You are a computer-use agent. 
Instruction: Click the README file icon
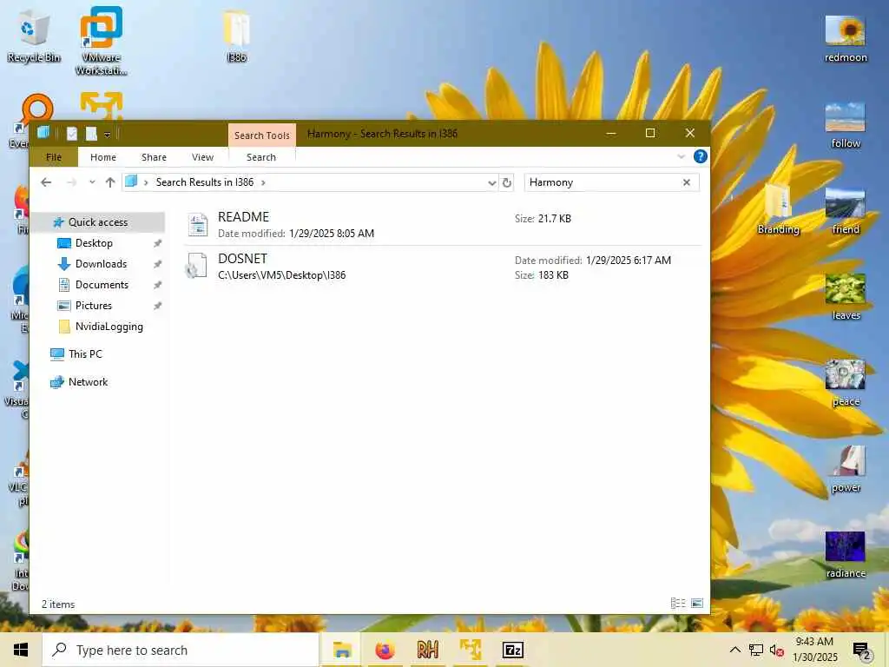tap(197, 225)
